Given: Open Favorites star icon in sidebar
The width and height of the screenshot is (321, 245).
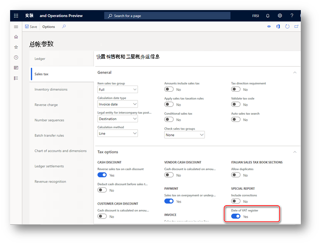Looking at the screenshot, I should tap(16, 47).
